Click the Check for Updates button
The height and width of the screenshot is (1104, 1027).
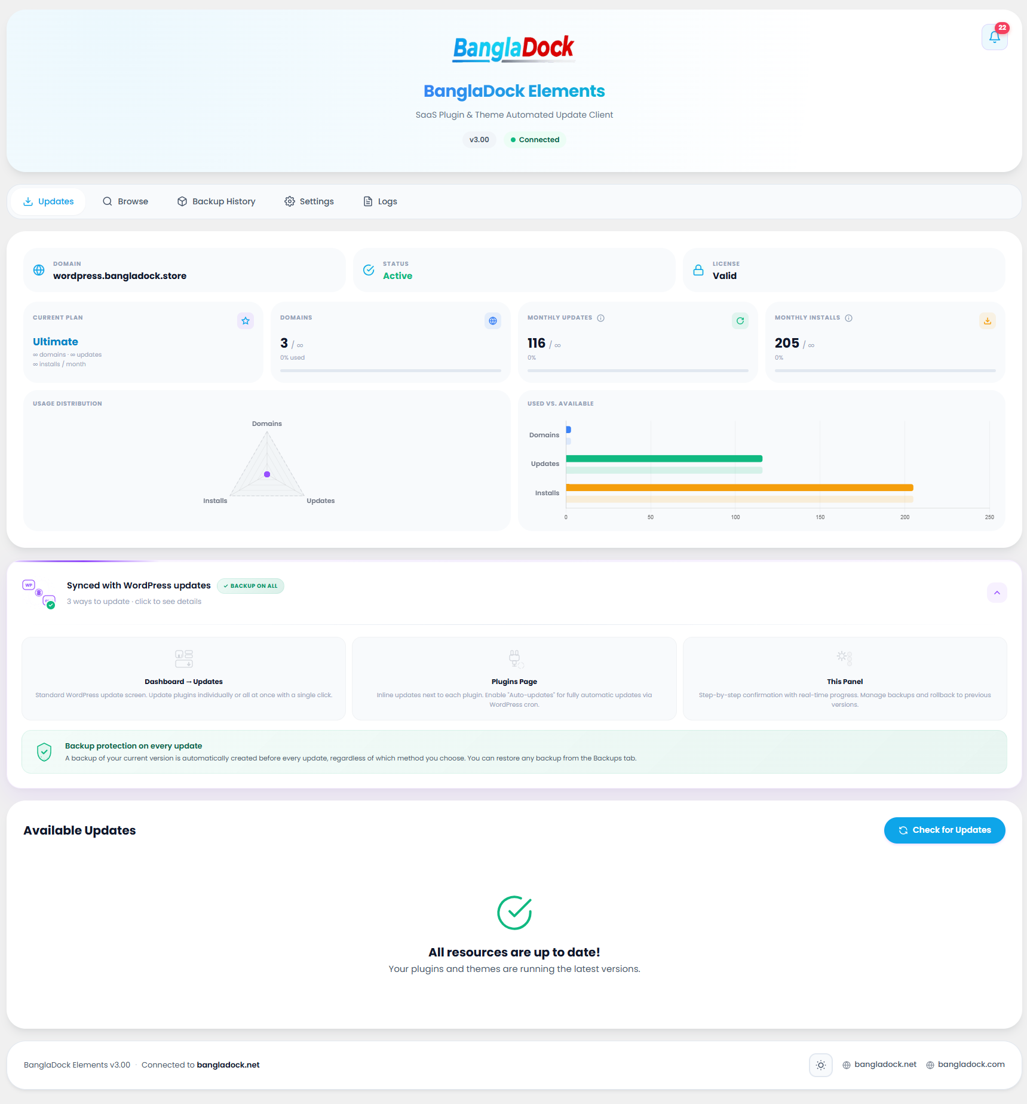click(945, 830)
